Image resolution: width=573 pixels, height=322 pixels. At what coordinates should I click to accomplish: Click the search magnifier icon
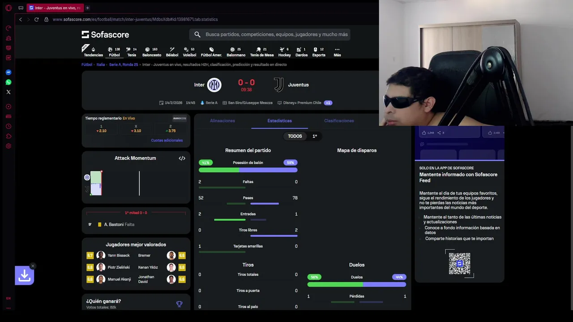click(x=197, y=34)
